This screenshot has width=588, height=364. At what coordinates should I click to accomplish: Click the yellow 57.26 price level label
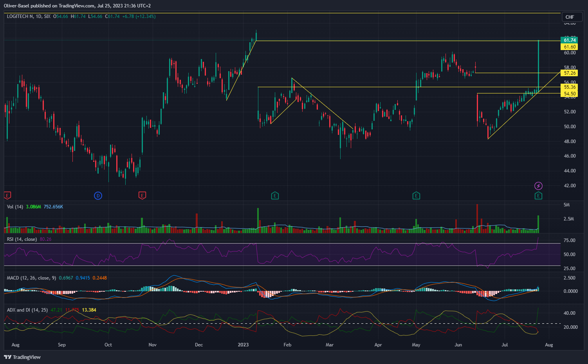point(569,73)
